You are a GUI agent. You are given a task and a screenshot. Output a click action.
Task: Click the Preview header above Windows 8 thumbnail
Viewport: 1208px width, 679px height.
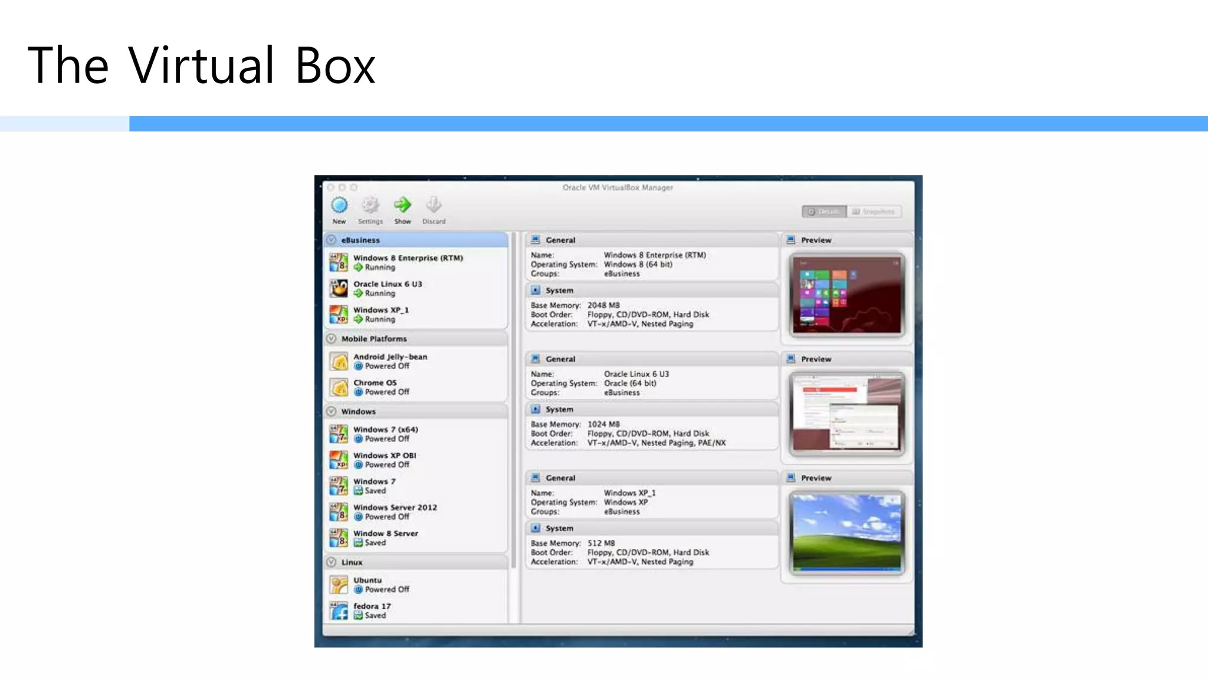847,240
